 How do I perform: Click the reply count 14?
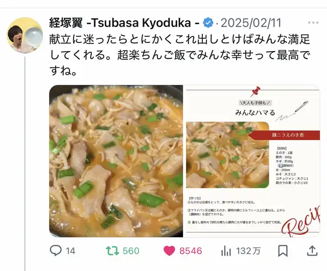pos(71,251)
